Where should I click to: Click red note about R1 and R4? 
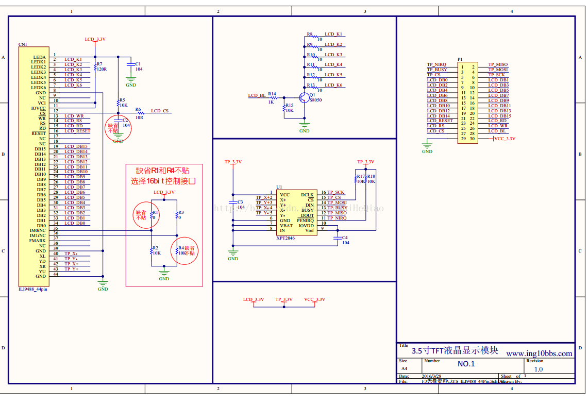(162, 171)
